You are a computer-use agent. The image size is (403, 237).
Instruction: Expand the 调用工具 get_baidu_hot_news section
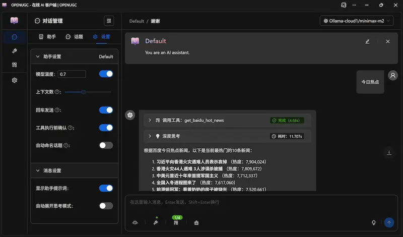click(150, 121)
